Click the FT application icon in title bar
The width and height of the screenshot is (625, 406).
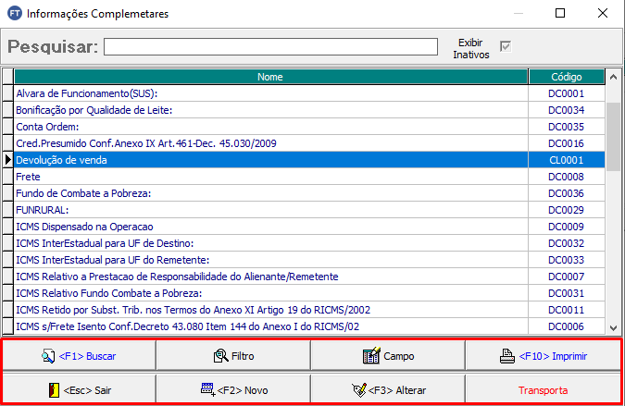pos(15,13)
